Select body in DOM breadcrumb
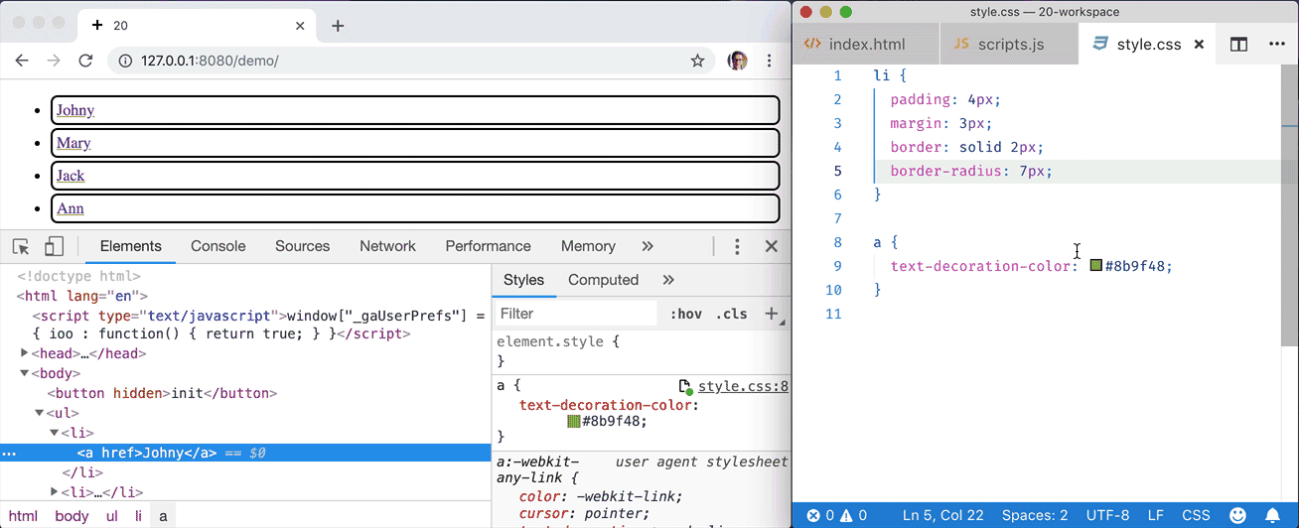The width and height of the screenshot is (1299, 528). pos(72,516)
